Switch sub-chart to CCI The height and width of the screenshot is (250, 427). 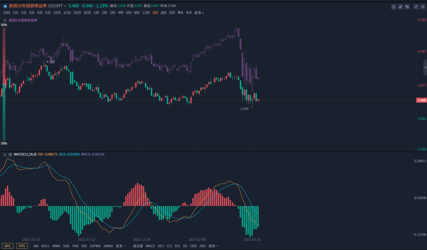[169, 246]
